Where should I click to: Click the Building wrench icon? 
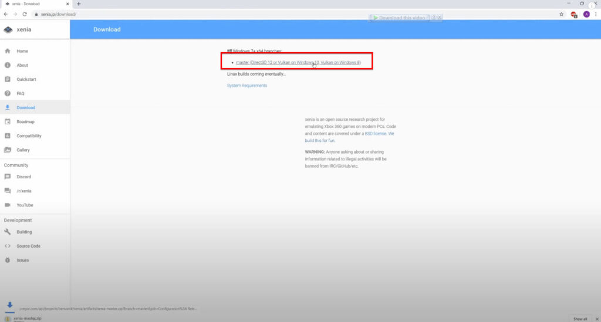(x=8, y=232)
